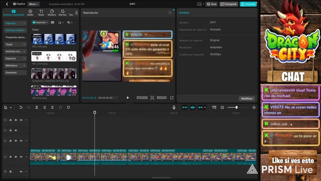Click the preview focus frame icon
Viewport: 321px width, 181px height.
tap(152, 98)
